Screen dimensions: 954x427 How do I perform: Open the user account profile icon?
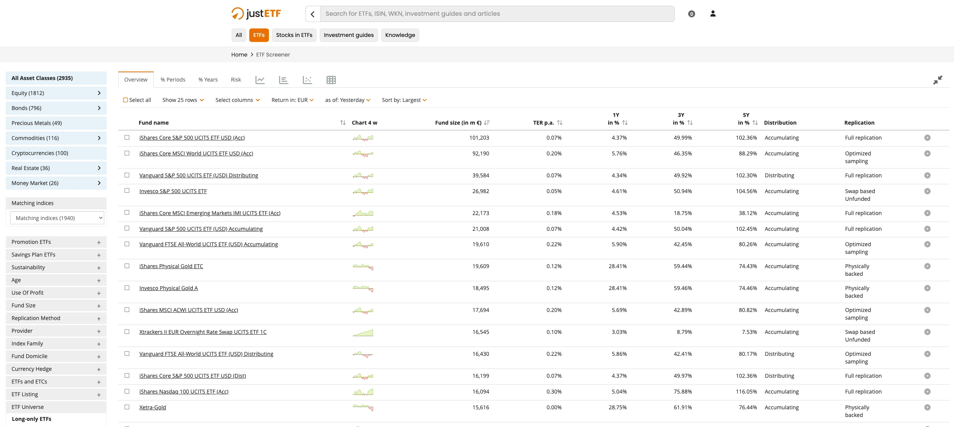click(712, 14)
